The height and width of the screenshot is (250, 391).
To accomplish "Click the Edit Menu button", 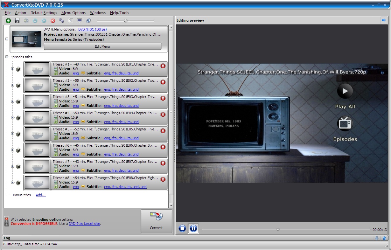I will coord(102,46).
